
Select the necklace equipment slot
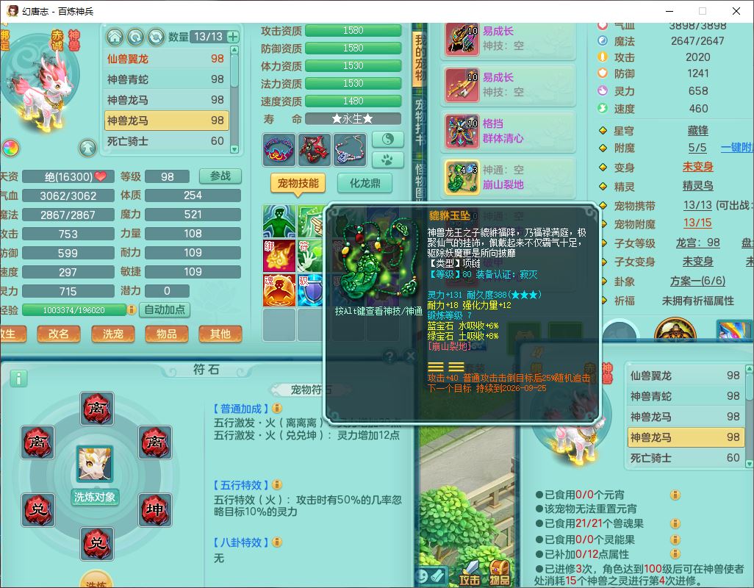[350, 149]
